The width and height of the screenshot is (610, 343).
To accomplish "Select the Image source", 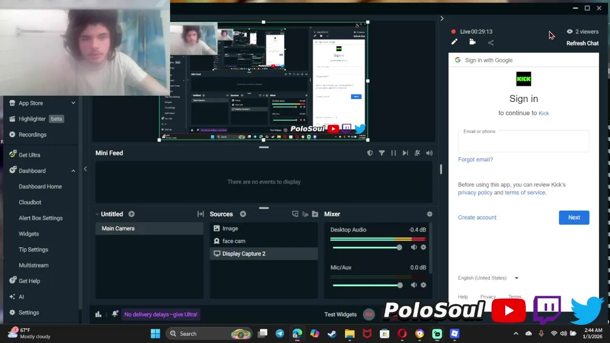I will (264, 229).
